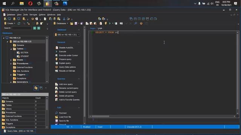241x135 pixels.
Task: Open File Explorer from the taskbar
Action: tap(22, 3)
